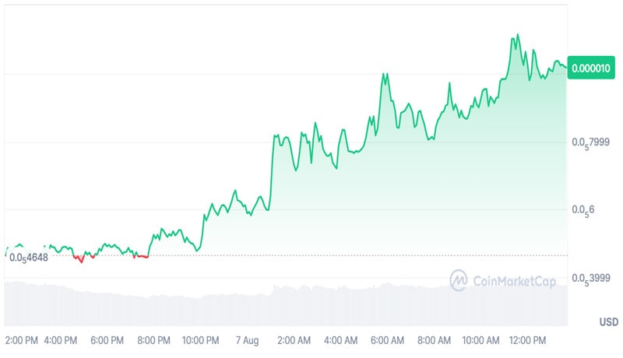The height and width of the screenshot is (358, 623).
Task: Click the CoinMarketCap logo icon
Action: click(x=459, y=280)
